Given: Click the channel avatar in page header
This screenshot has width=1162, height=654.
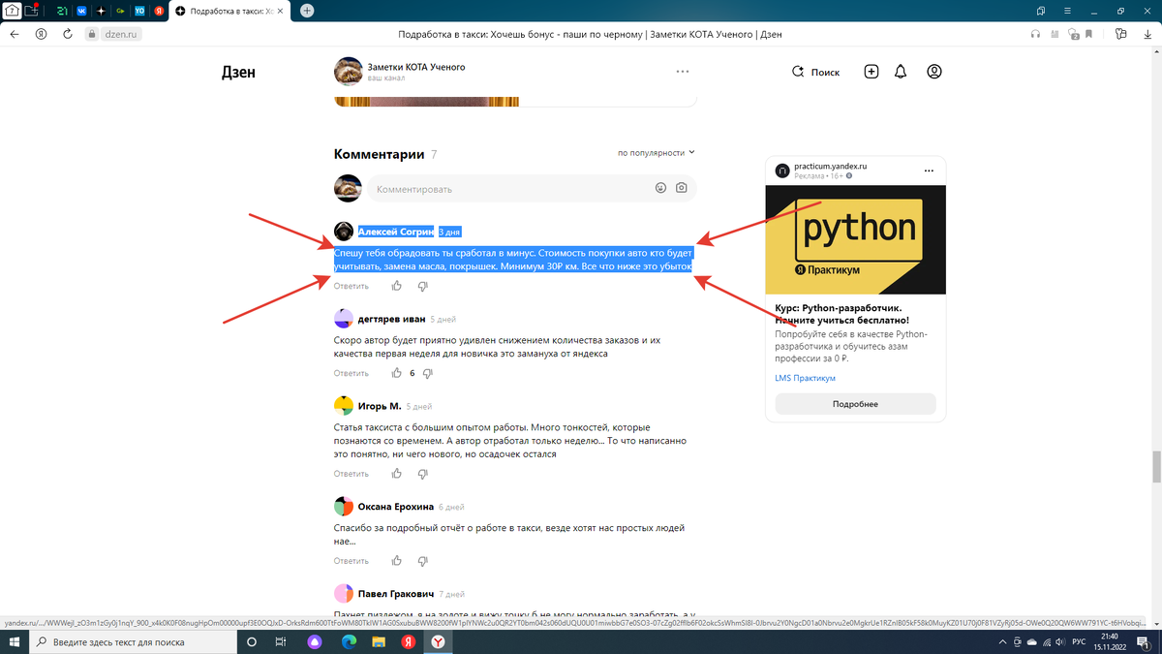Looking at the screenshot, I should (x=348, y=72).
